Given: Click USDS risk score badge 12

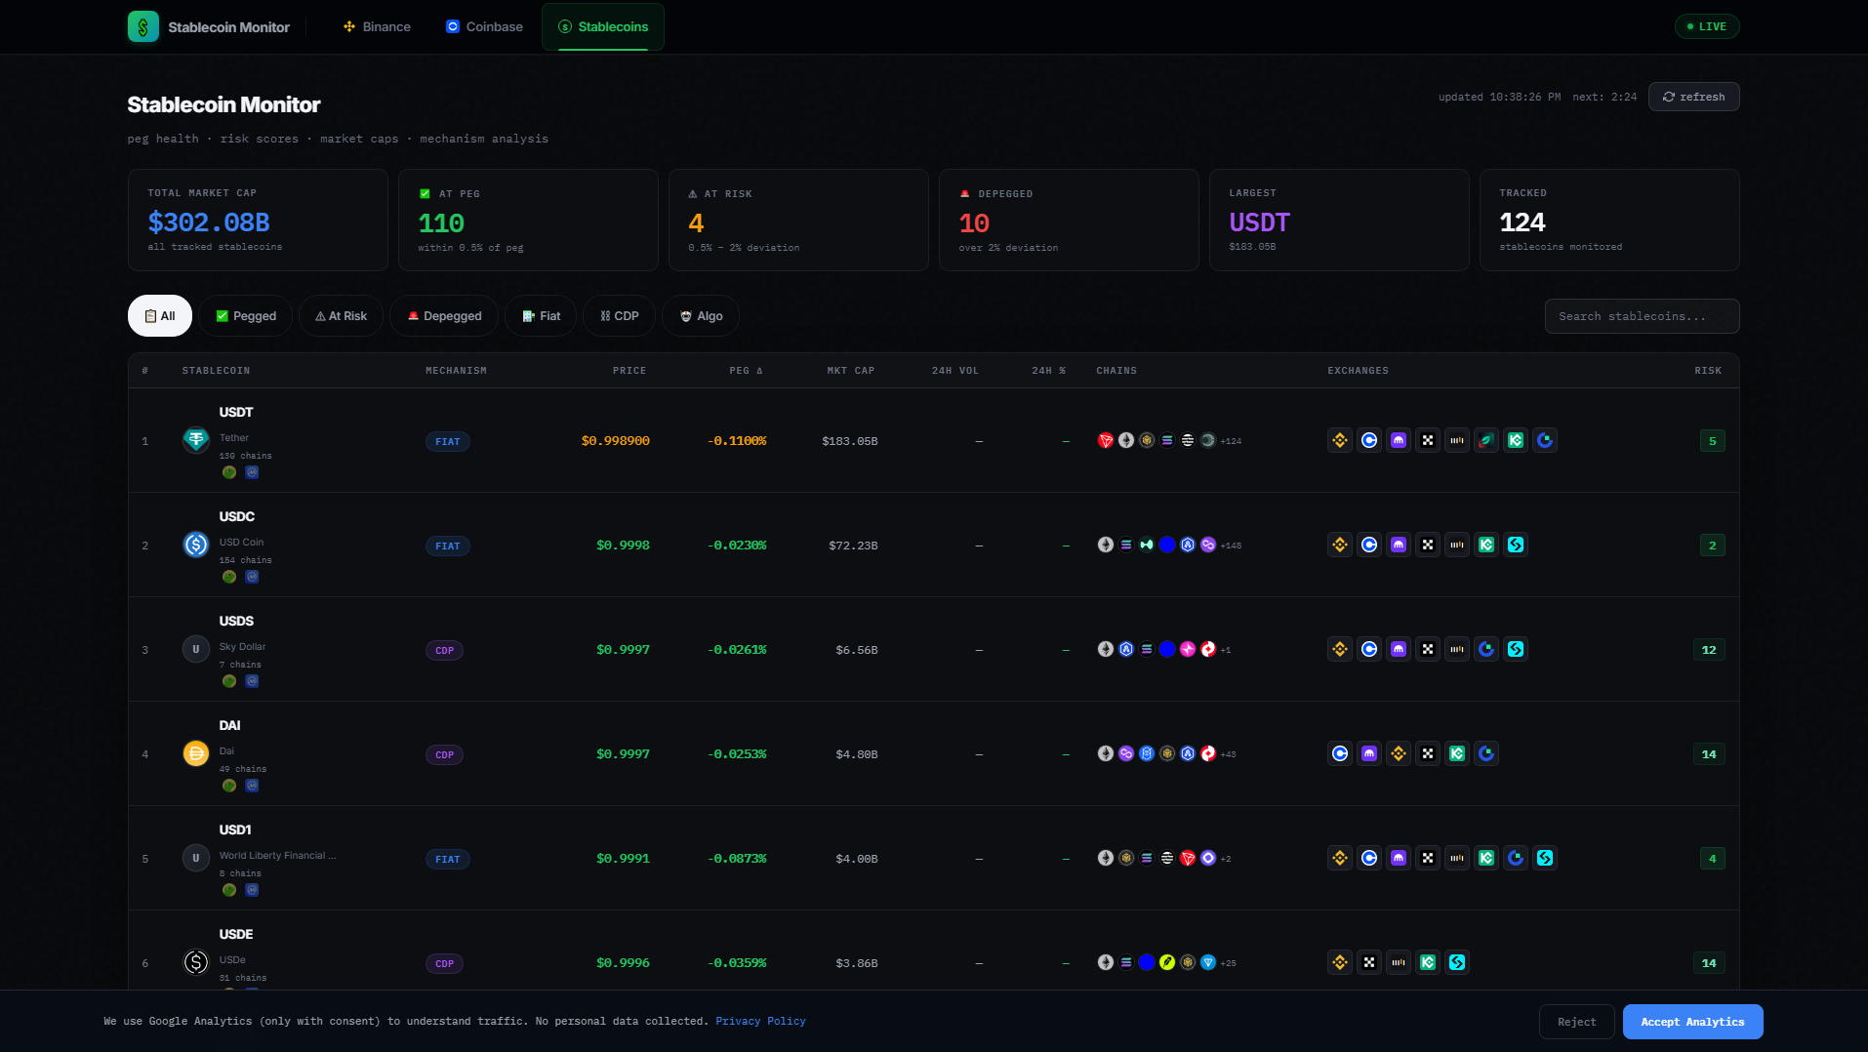Looking at the screenshot, I should click(1709, 650).
